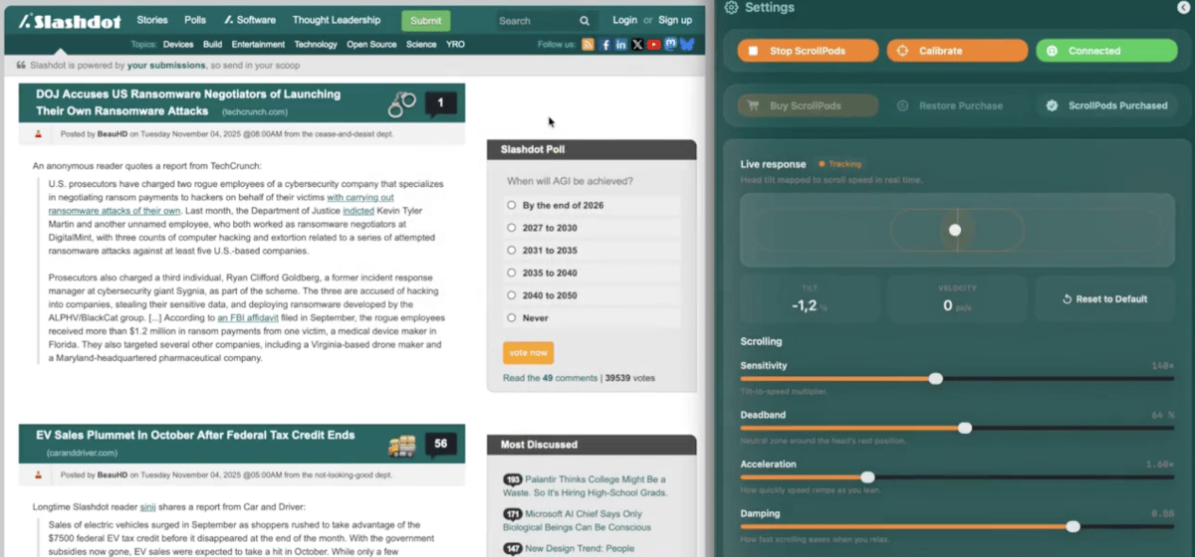The height and width of the screenshot is (557, 1195).
Task: Open the Polls menu
Action: tap(195, 20)
